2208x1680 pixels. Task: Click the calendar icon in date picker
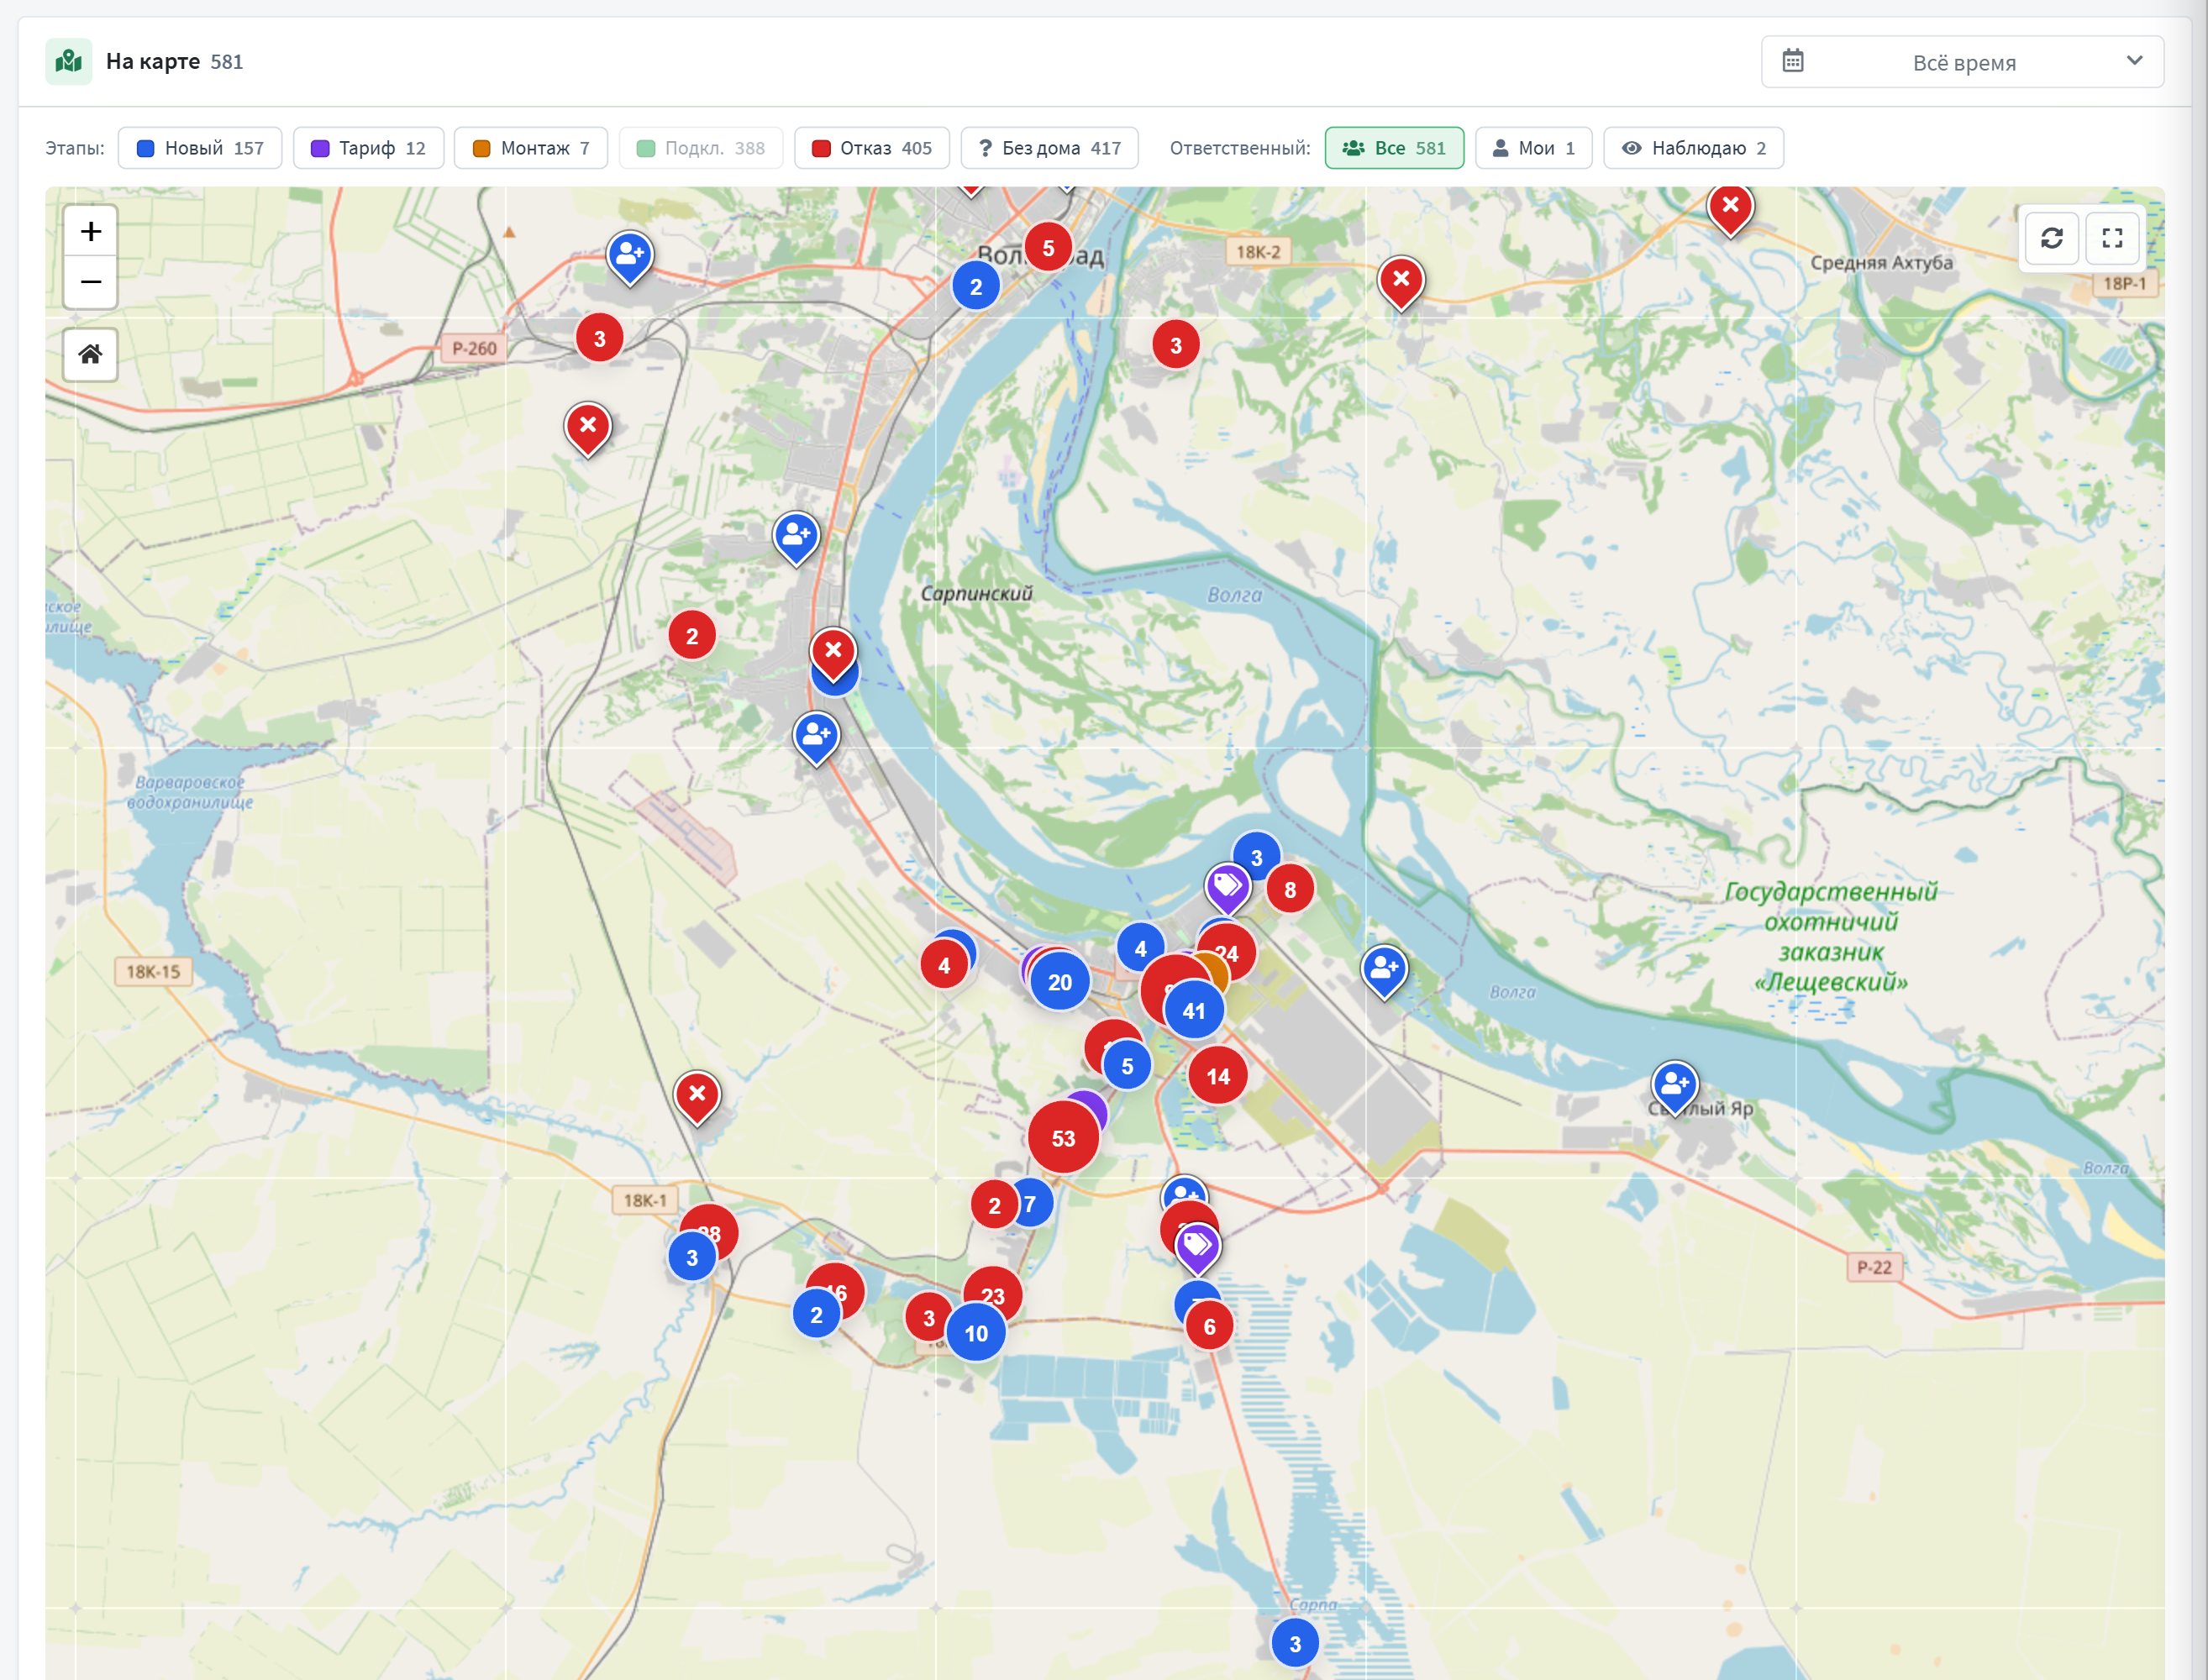pyautogui.click(x=1793, y=62)
